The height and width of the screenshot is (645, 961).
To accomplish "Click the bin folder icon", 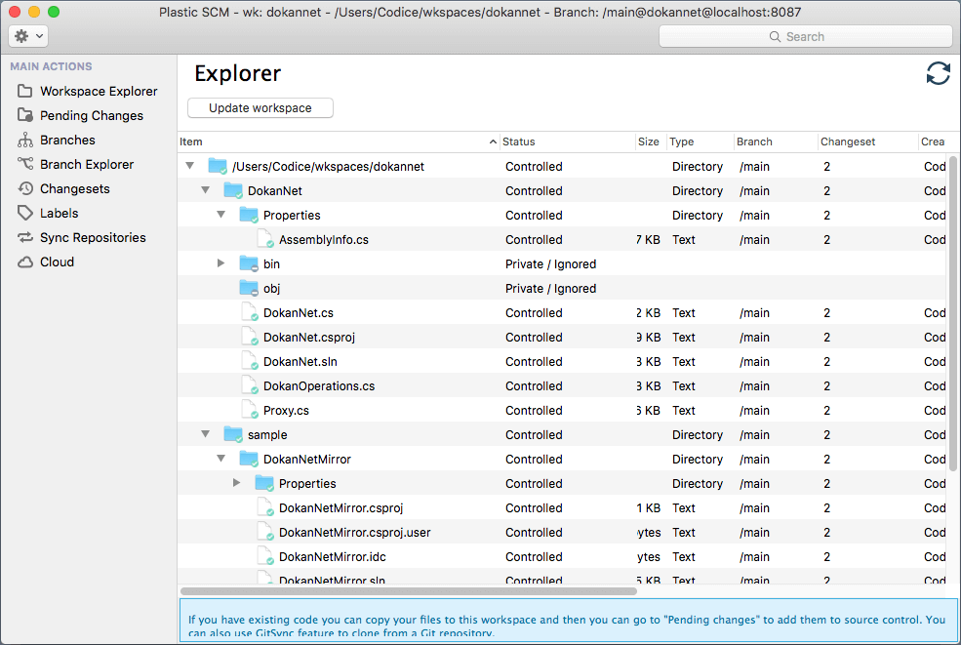I will [x=249, y=263].
